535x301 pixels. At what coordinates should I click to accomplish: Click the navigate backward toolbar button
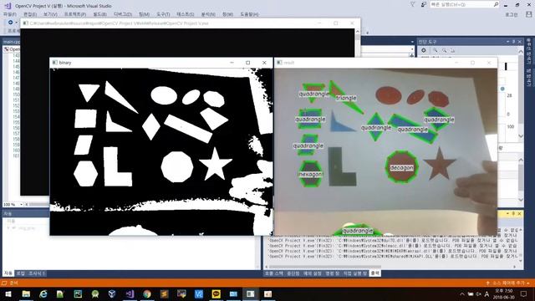tap(11, 23)
